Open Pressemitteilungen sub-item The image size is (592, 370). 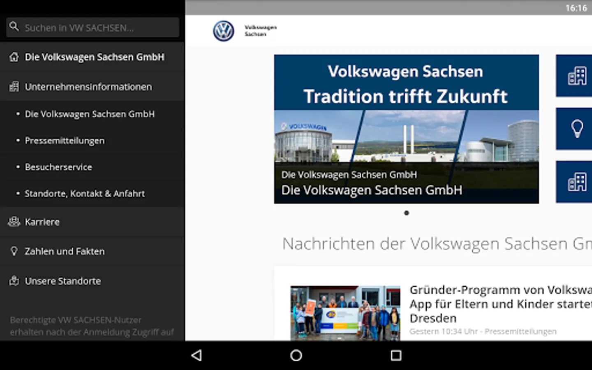92,141
